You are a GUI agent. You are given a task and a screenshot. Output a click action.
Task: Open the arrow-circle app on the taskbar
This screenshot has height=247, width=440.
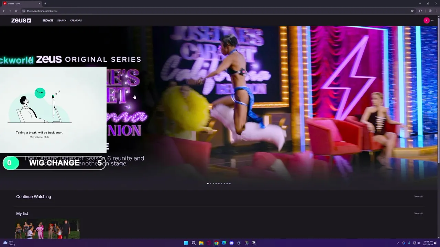(x=239, y=243)
